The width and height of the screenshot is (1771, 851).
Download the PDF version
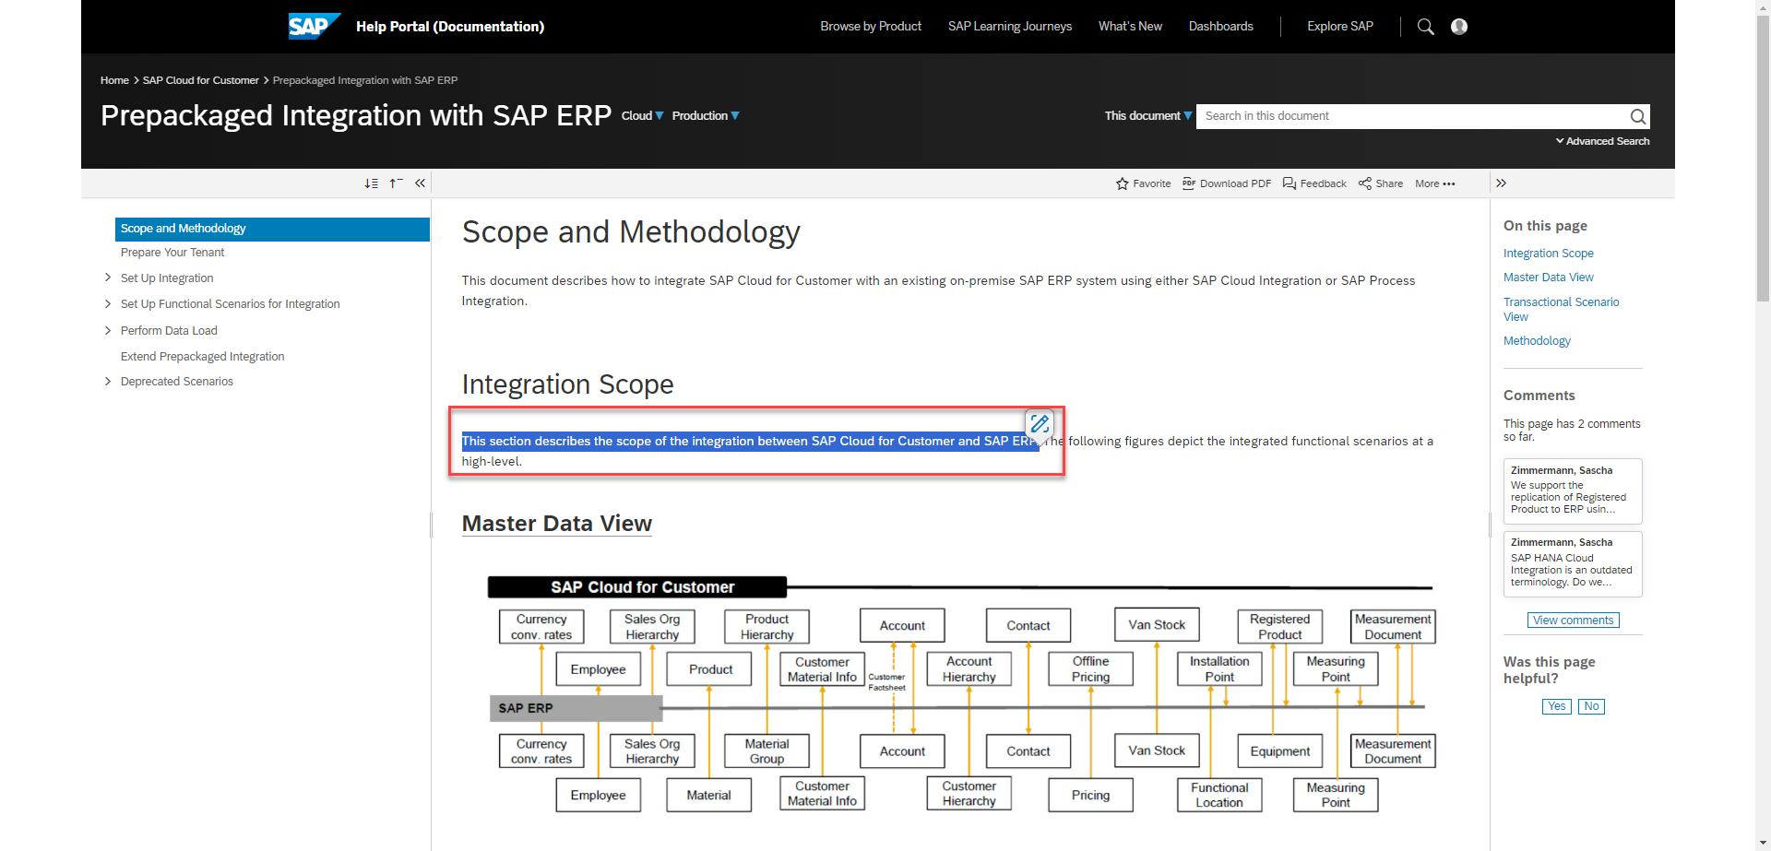coord(1227,183)
